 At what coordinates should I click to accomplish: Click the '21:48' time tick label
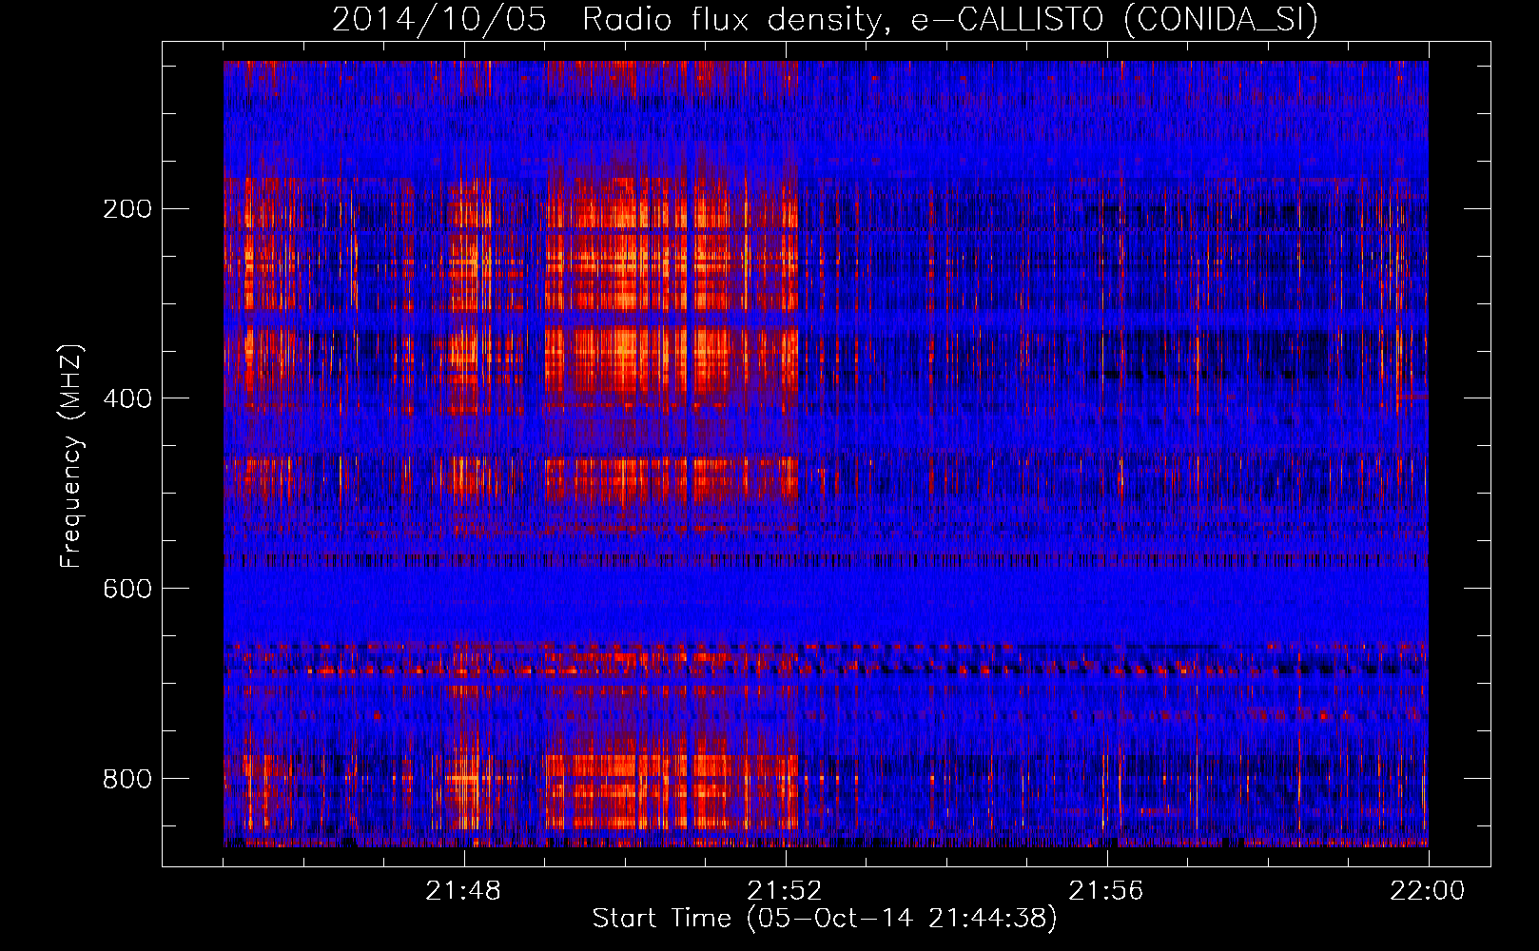(x=463, y=891)
